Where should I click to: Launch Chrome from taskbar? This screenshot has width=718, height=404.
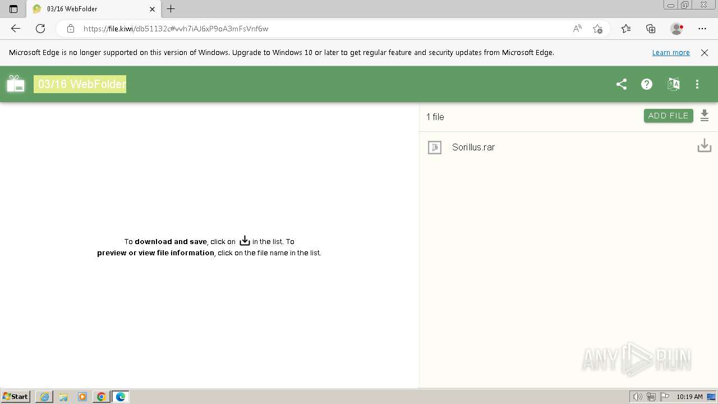[x=101, y=397]
